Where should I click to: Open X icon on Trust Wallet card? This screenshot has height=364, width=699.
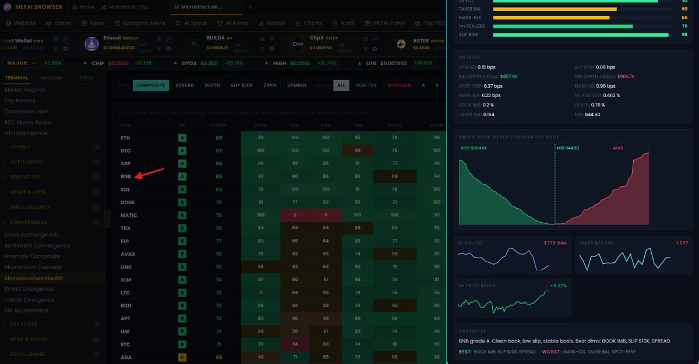pyautogui.click(x=56, y=49)
